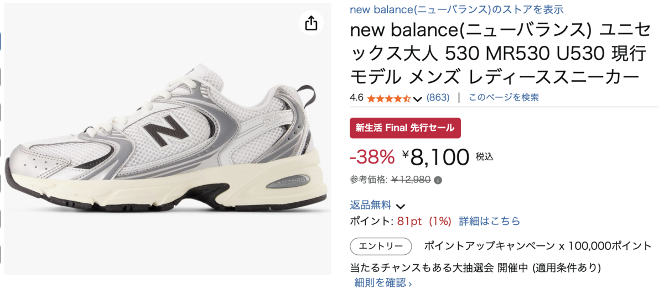
Task: Open the 詳細はこちら points link
Action: (x=490, y=221)
